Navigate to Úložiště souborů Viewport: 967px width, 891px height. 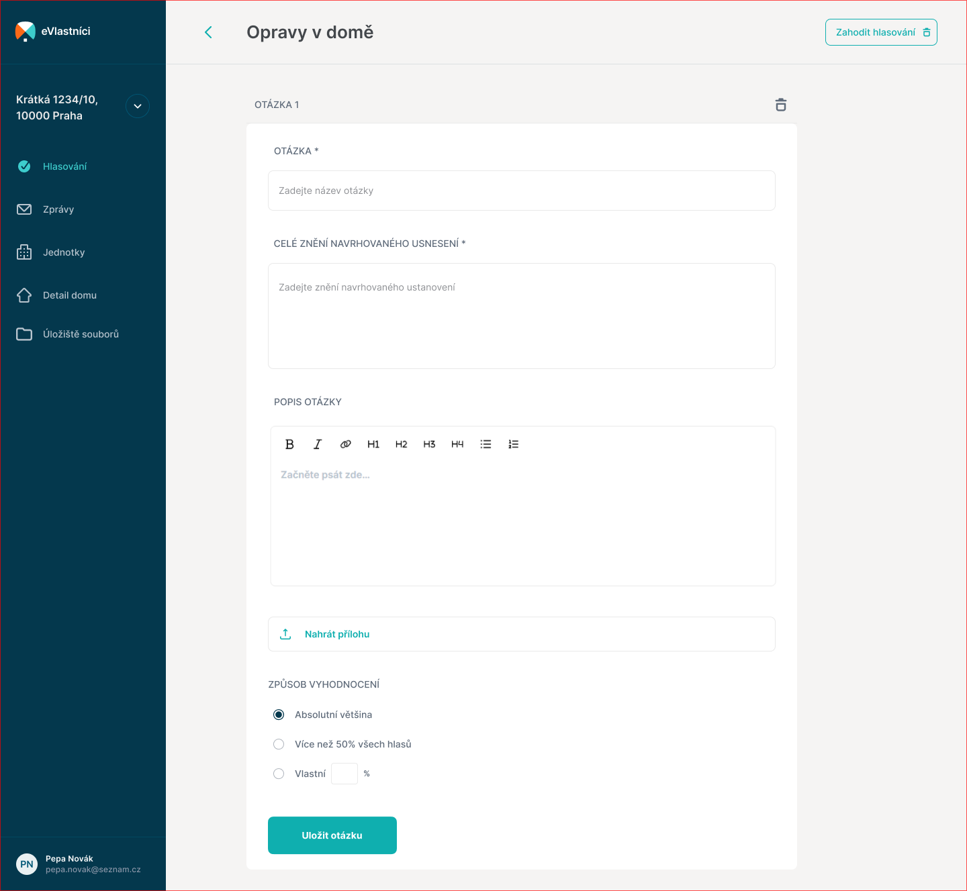[x=81, y=334]
